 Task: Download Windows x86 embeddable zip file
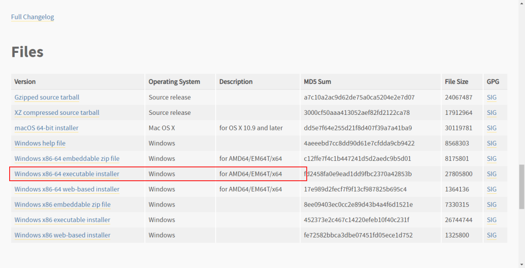[x=62, y=205]
